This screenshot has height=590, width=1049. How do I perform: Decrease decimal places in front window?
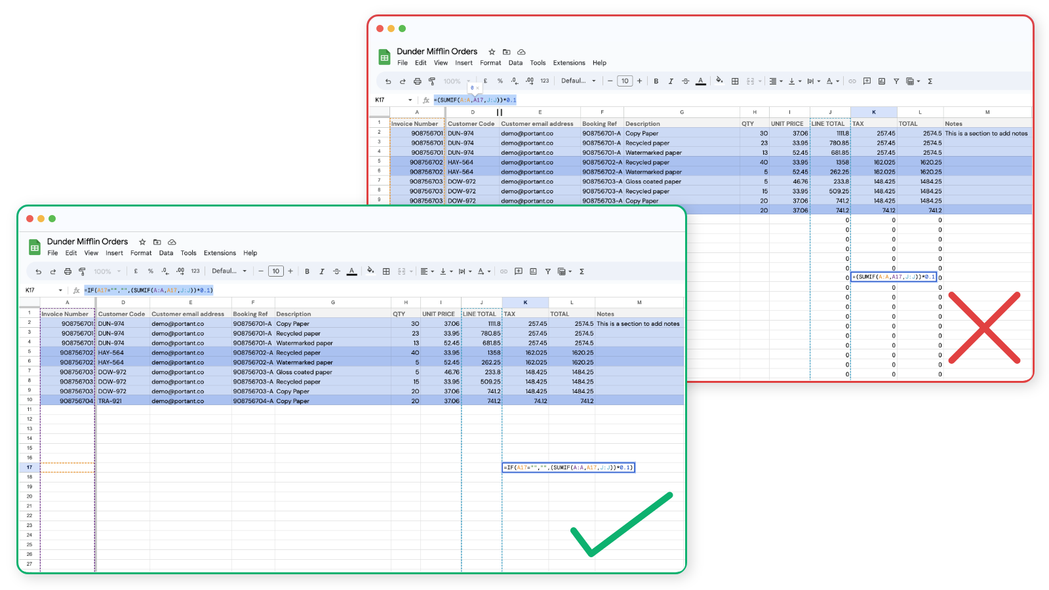165,271
